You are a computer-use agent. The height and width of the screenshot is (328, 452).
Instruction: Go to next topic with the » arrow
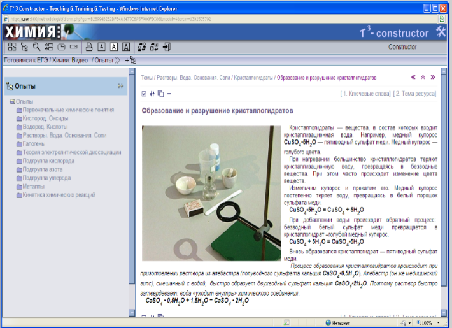click(x=433, y=77)
